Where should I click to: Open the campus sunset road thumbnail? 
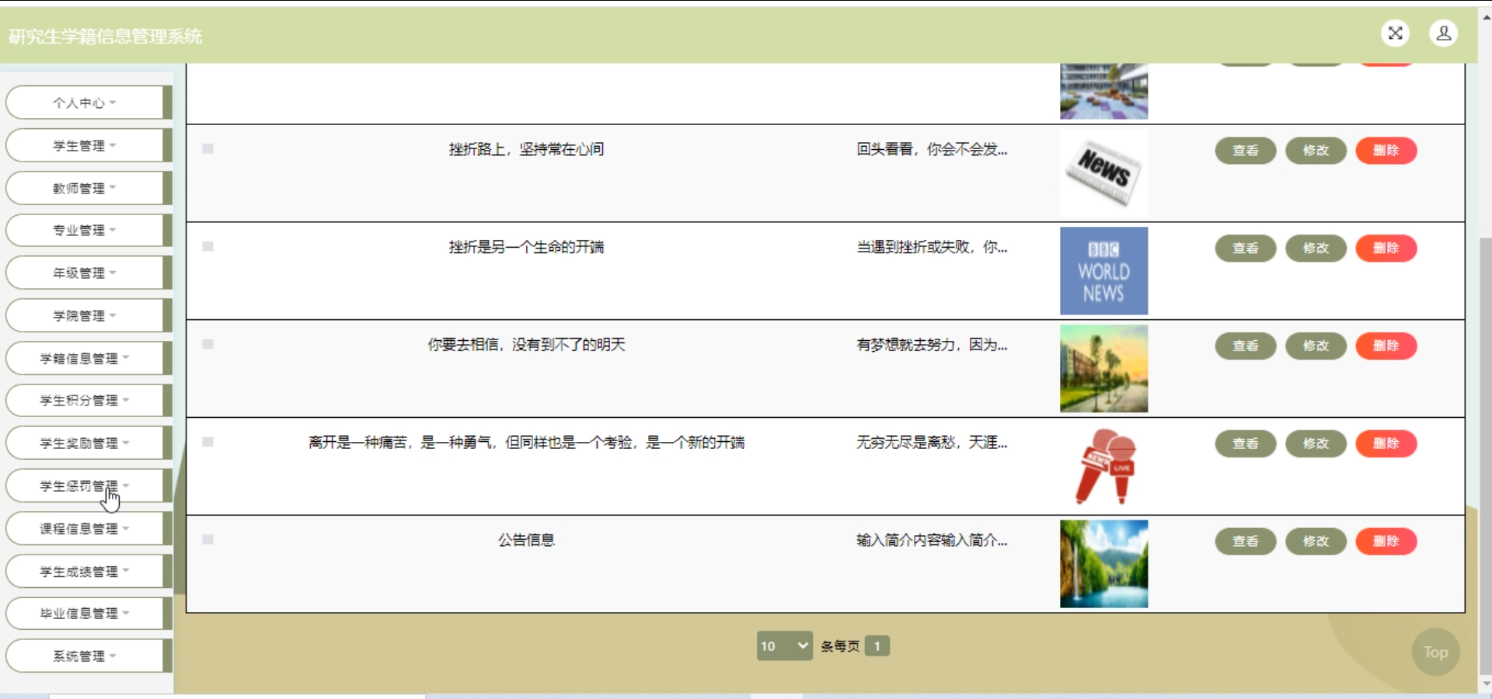(1103, 369)
